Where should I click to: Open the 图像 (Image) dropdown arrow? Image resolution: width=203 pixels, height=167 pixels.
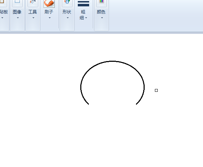point(18,18)
